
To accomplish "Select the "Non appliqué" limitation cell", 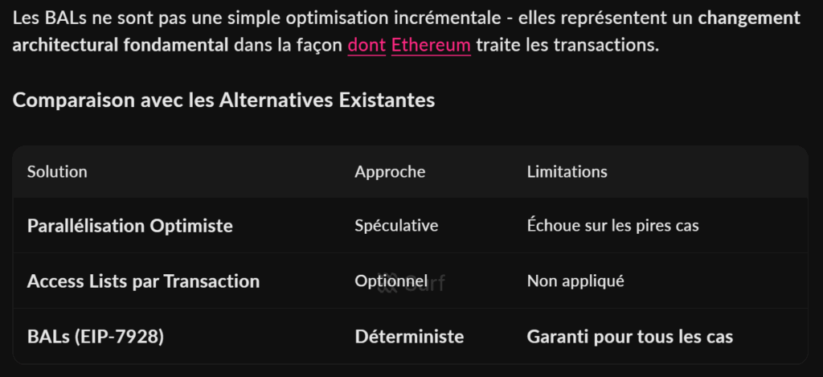I will 575,281.
